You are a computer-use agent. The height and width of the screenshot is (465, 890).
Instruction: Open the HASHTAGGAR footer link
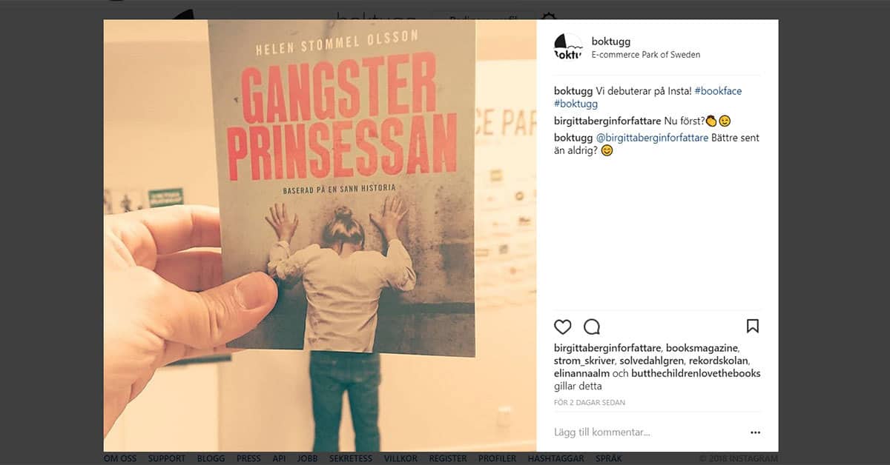pyautogui.click(x=556, y=458)
